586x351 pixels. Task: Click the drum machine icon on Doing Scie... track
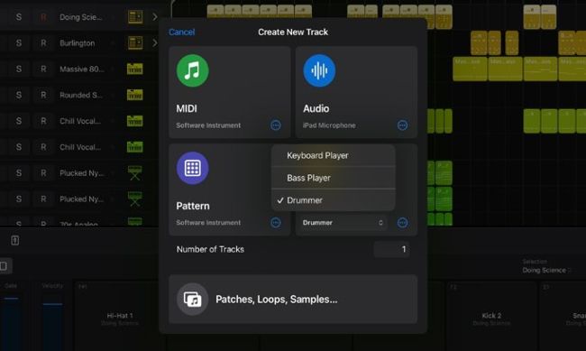click(135, 17)
